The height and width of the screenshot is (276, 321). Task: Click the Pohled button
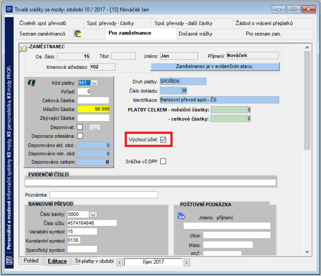point(31,261)
